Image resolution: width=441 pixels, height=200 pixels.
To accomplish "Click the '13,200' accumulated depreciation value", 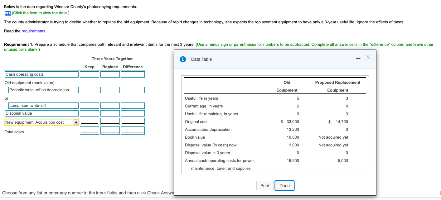I will [x=293, y=130].
